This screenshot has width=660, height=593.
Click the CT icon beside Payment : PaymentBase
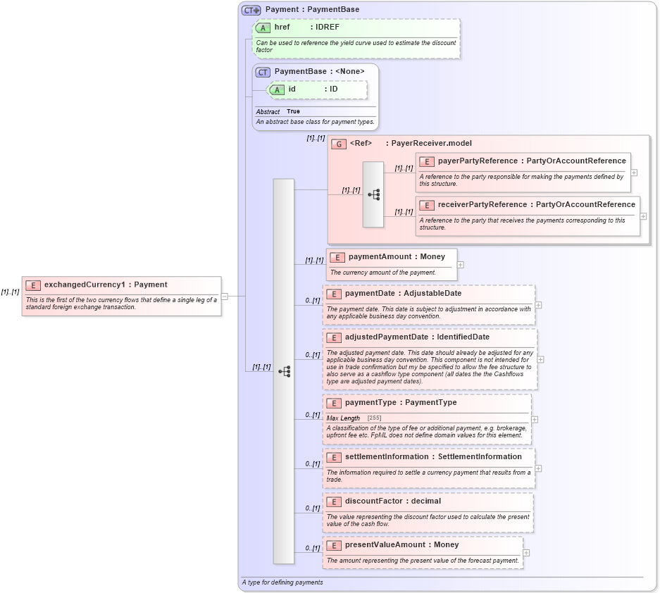pos(251,10)
